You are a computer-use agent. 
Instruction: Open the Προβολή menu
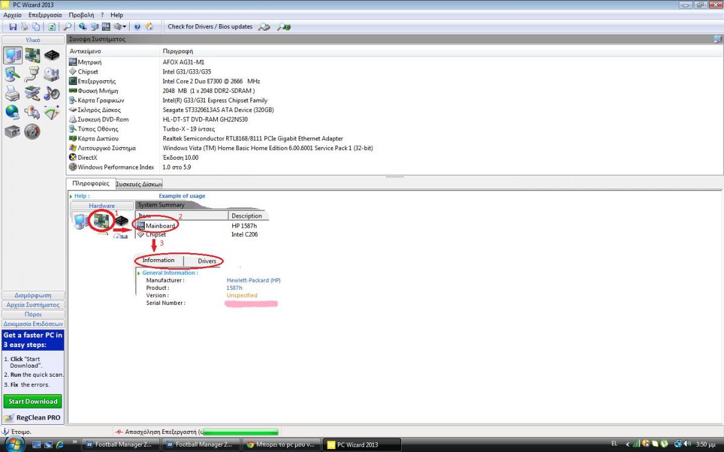pos(81,15)
